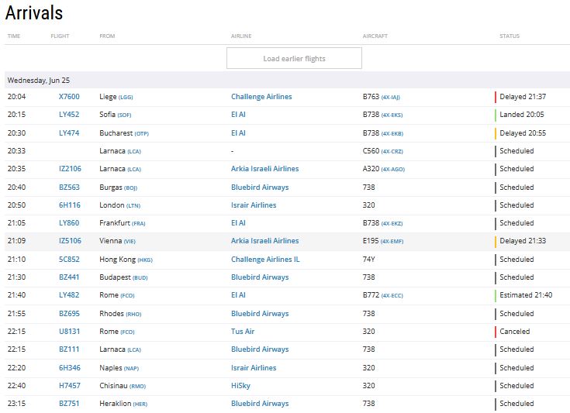
Task: Open flight LY860 link
Action: tap(69, 222)
